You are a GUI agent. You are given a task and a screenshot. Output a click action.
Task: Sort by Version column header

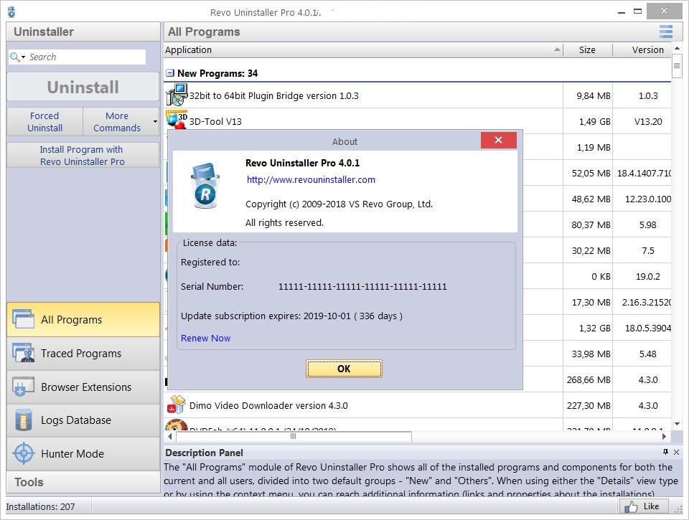[642, 50]
